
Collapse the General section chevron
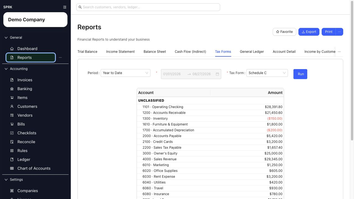coord(6,38)
